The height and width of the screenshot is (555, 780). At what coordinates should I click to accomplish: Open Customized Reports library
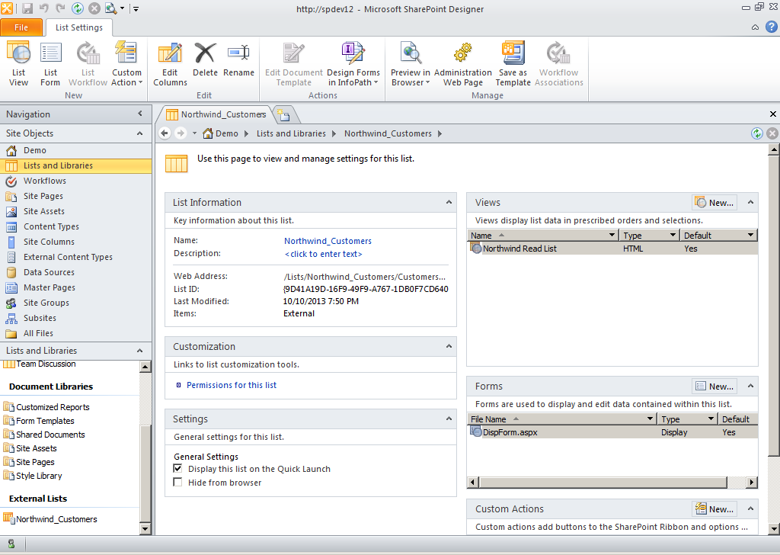53,407
